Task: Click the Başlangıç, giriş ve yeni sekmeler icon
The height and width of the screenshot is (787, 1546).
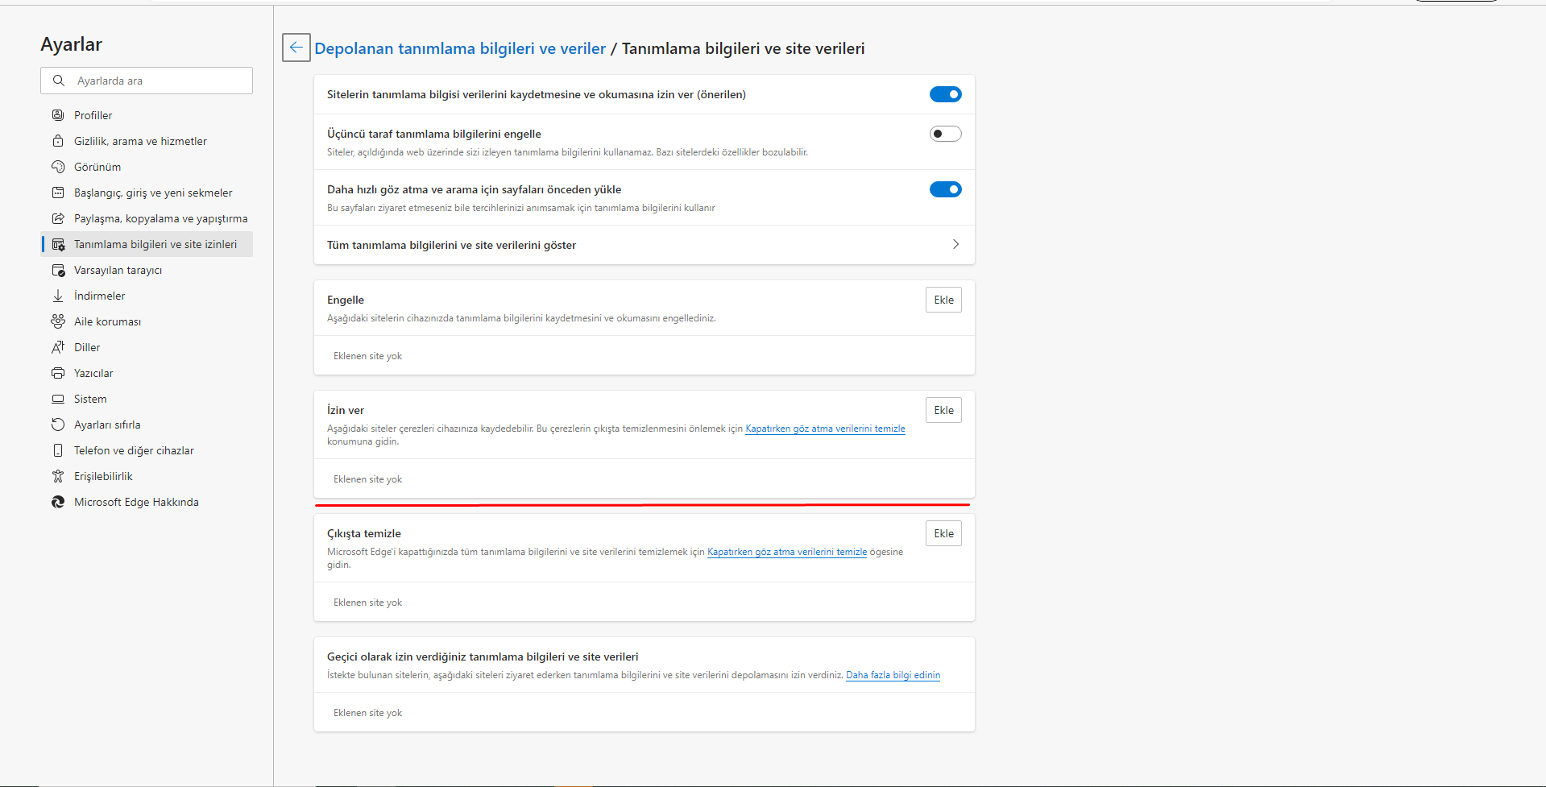Action: [x=58, y=193]
